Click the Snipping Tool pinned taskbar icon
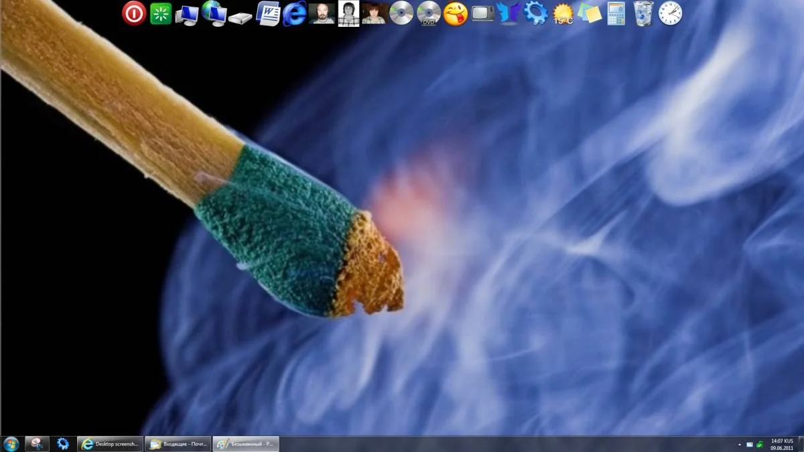The image size is (804, 452). tap(37, 443)
